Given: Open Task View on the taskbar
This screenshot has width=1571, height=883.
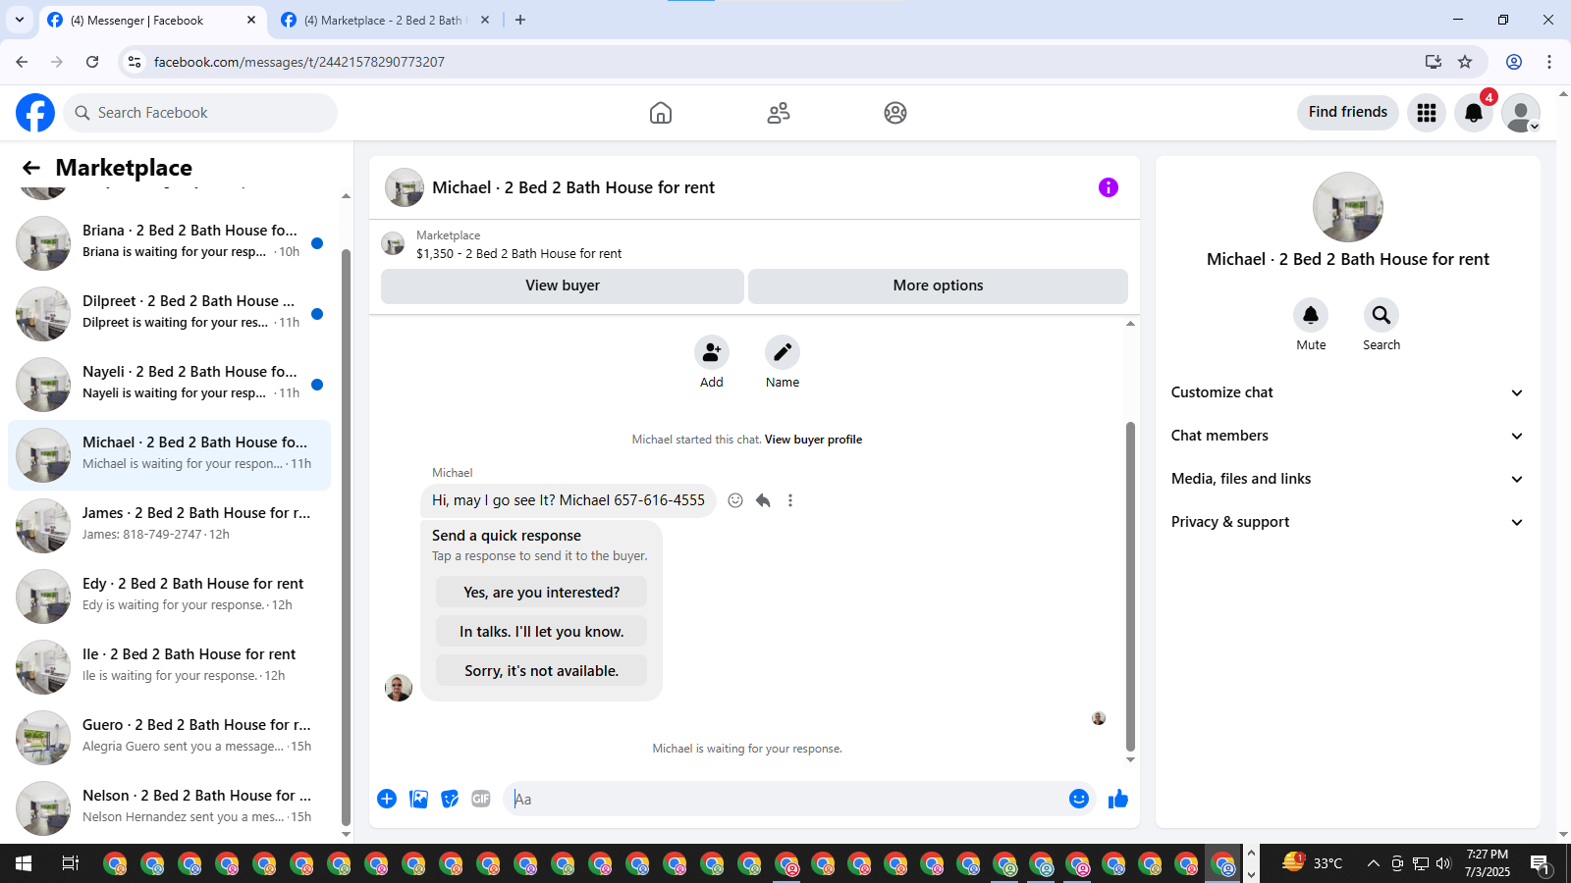Looking at the screenshot, I should pos(70,863).
